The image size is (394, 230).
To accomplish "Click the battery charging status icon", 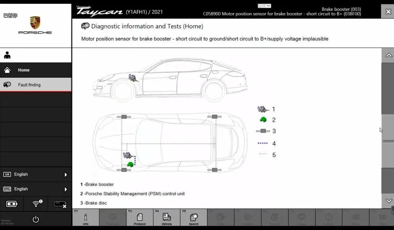I will click(x=12, y=204).
